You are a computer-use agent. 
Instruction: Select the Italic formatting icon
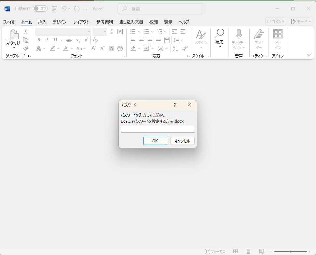(x=47, y=40)
